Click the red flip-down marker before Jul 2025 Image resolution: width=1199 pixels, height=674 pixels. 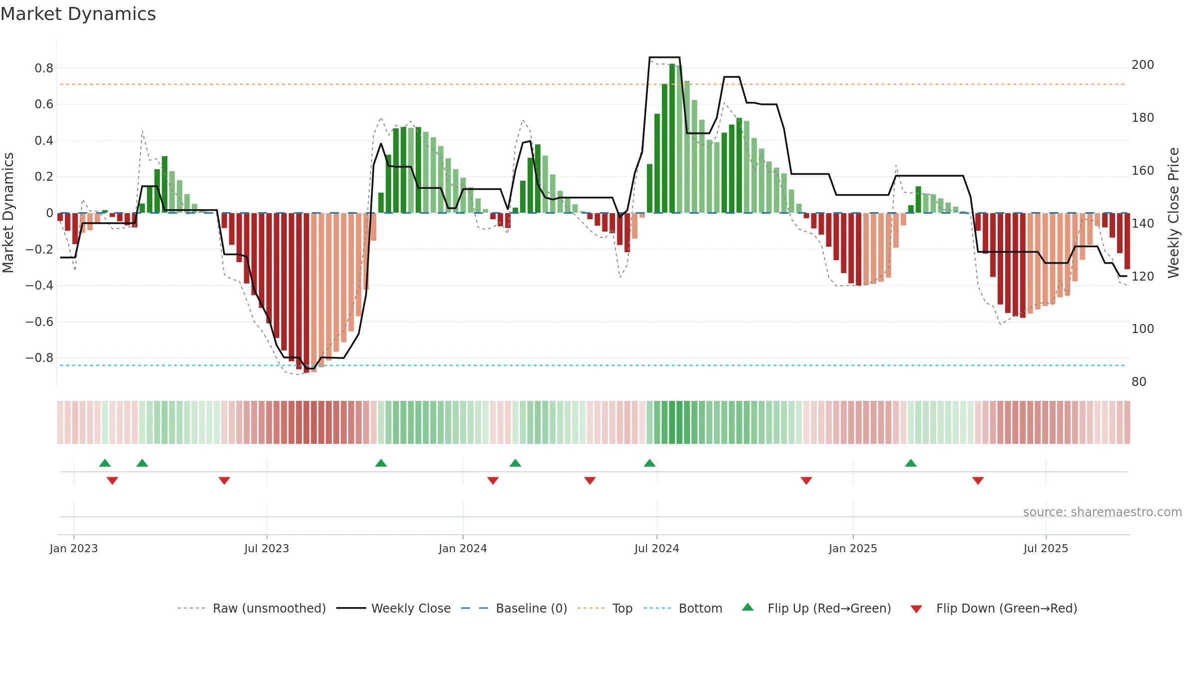978,481
